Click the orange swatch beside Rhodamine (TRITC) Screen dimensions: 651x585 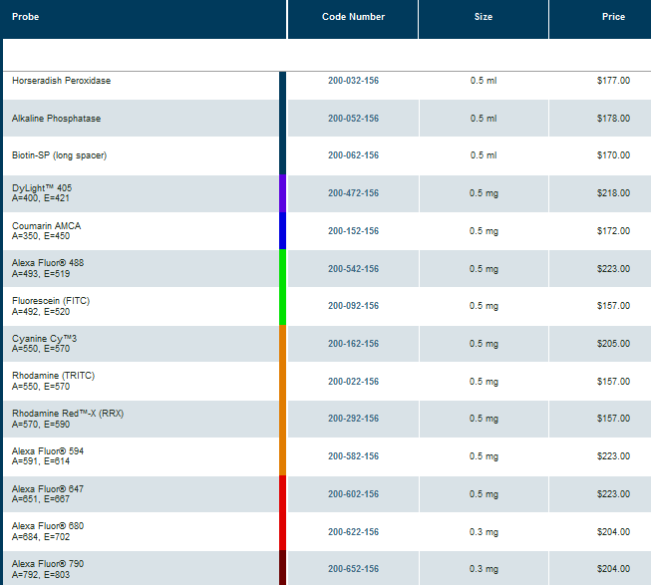(283, 382)
